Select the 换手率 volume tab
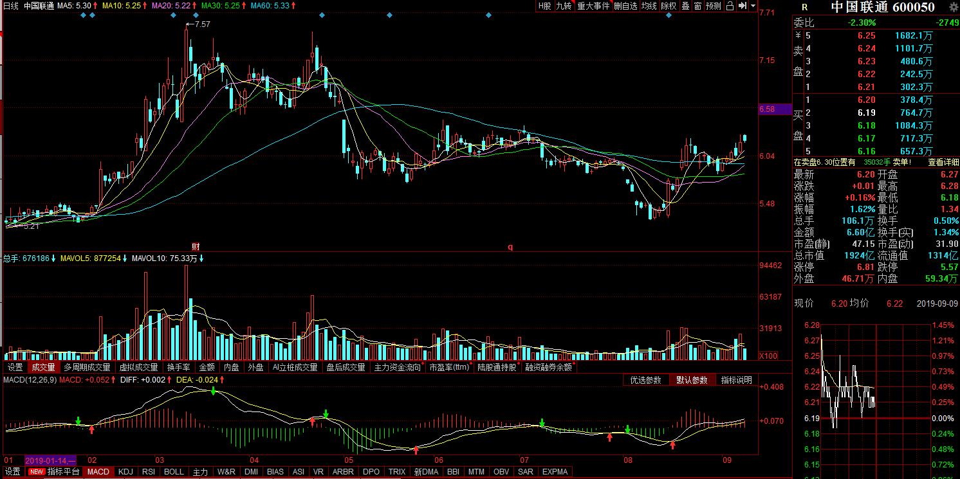Screen dimensions: 960x479 [178, 367]
